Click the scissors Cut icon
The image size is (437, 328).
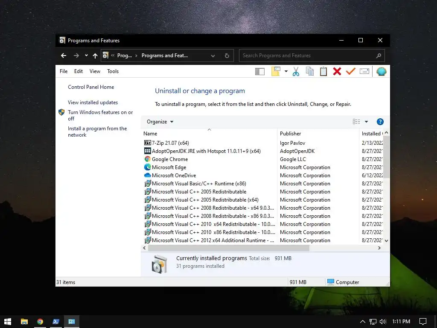pyautogui.click(x=296, y=71)
